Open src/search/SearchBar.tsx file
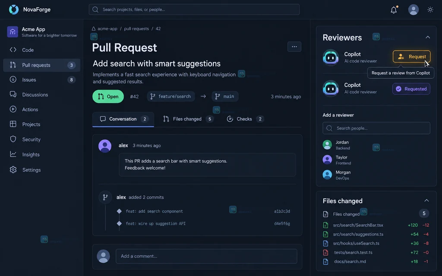Viewport: 442px width, 276px height. pos(358,225)
